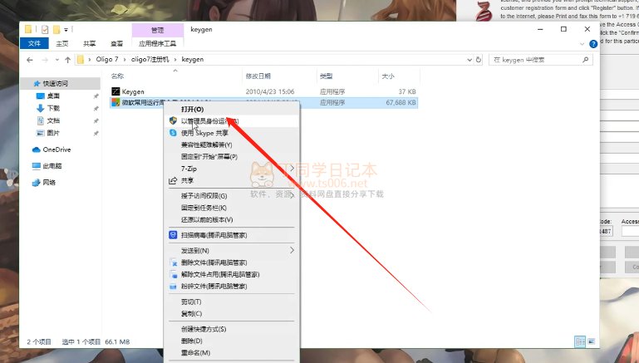This screenshot has width=639, height=363.
Task: Choose 兼容性疑难解答(Y) menu entry
Action: (x=232, y=145)
